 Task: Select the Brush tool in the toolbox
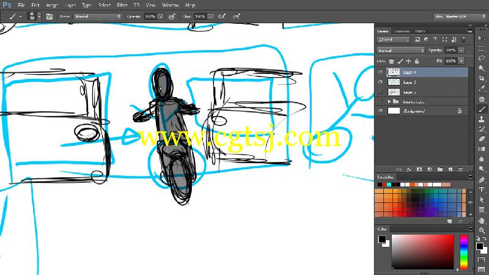(x=482, y=109)
